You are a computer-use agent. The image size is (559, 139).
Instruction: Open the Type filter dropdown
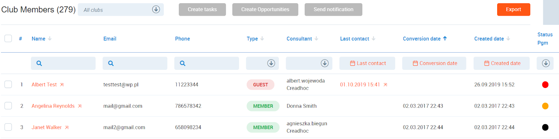[262, 63]
